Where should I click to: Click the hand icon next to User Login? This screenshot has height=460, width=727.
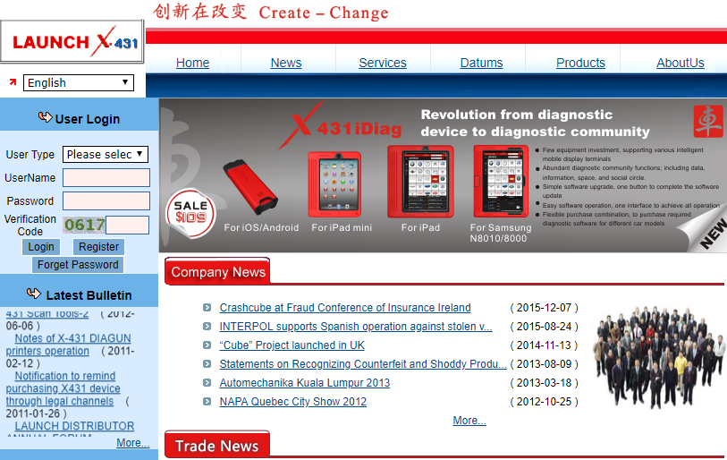click(45, 117)
